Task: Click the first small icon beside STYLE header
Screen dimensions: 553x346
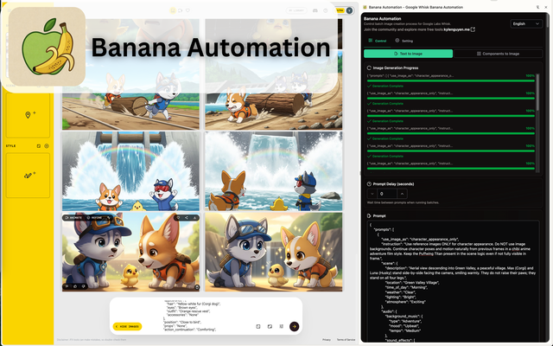Action: [x=39, y=146]
